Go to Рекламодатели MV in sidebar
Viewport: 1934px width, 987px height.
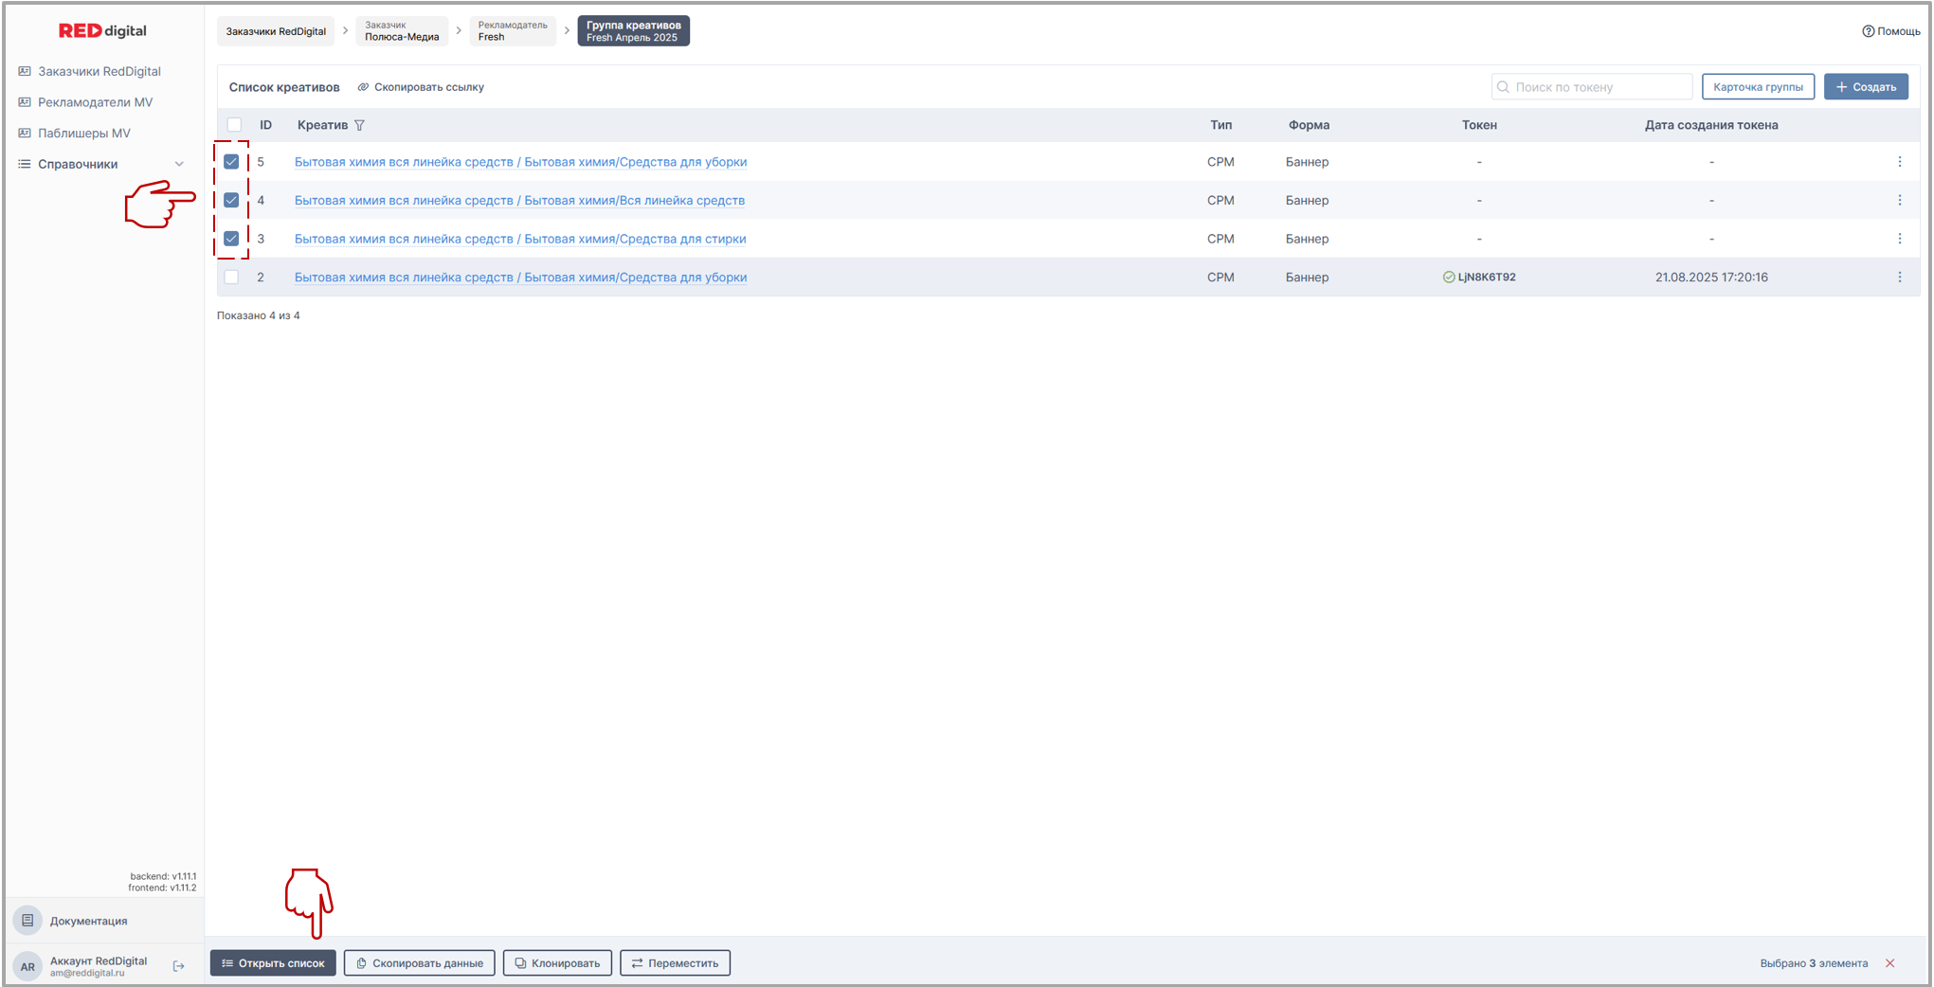95,102
